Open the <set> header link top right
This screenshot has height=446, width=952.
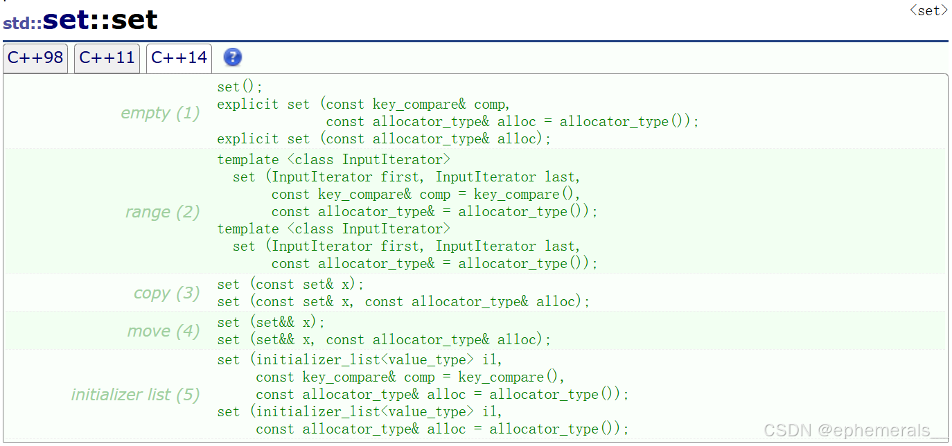pos(928,10)
